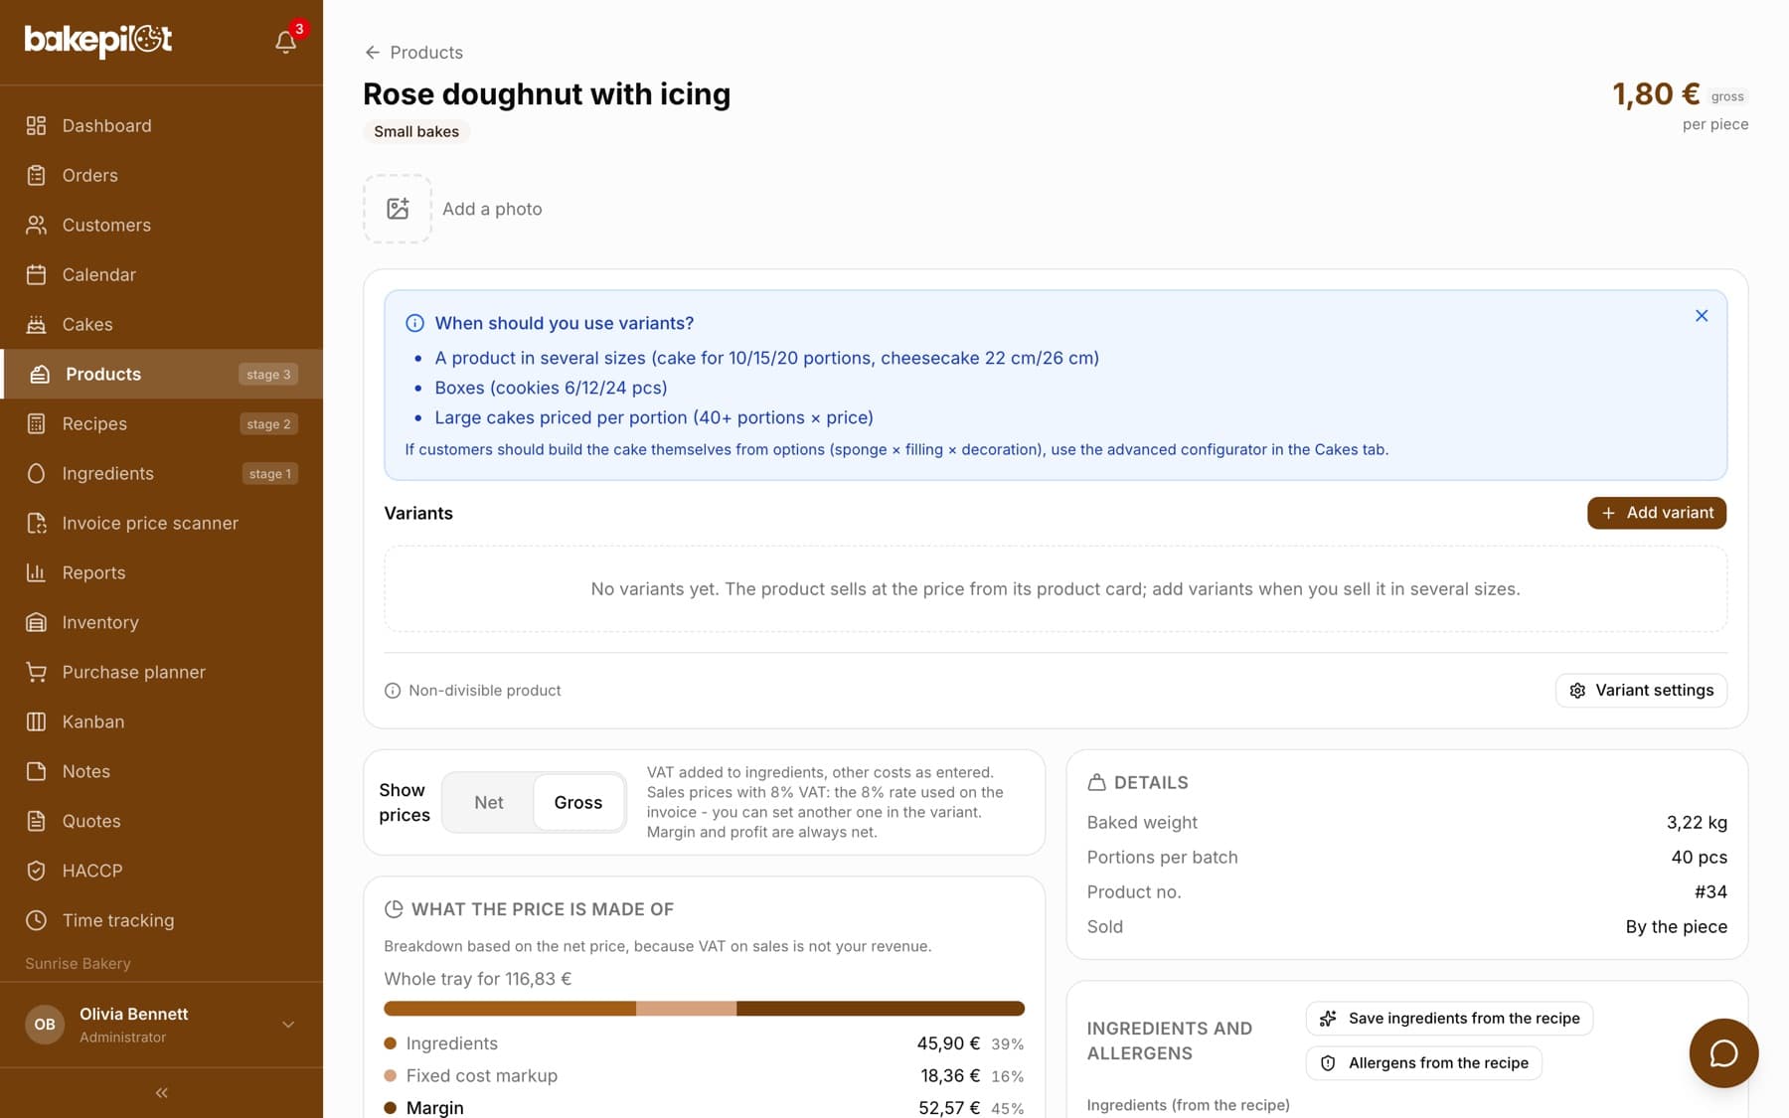This screenshot has height=1118, width=1789.
Task: Click the Non-divisible product info icon
Action: click(x=393, y=691)
